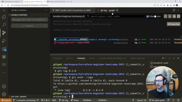Split the editor to the right

click(x=174, y=10)
